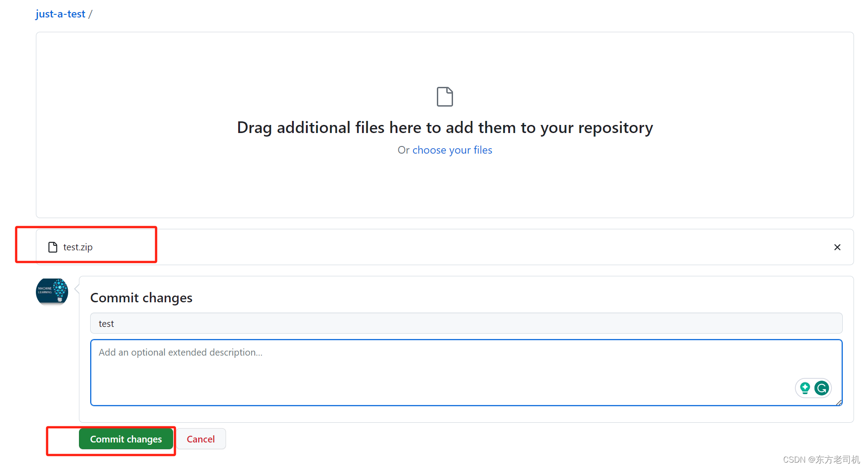Click the user avatar thumbnail

pyautogui.click(x=52, y=292)
